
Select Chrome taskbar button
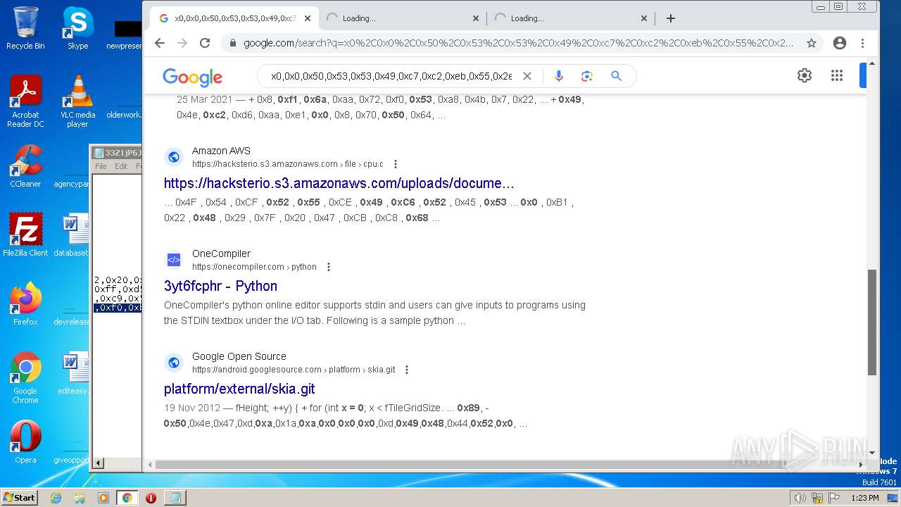pyautogui.click(x=127, y=498)
